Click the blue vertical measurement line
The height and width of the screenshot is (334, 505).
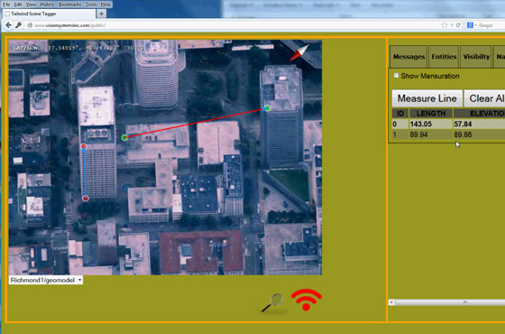(x=85, y=172)
